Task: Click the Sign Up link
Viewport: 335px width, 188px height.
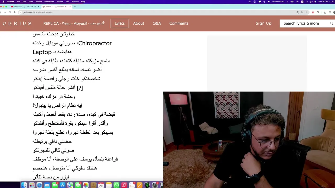Action: click(264, 23)
